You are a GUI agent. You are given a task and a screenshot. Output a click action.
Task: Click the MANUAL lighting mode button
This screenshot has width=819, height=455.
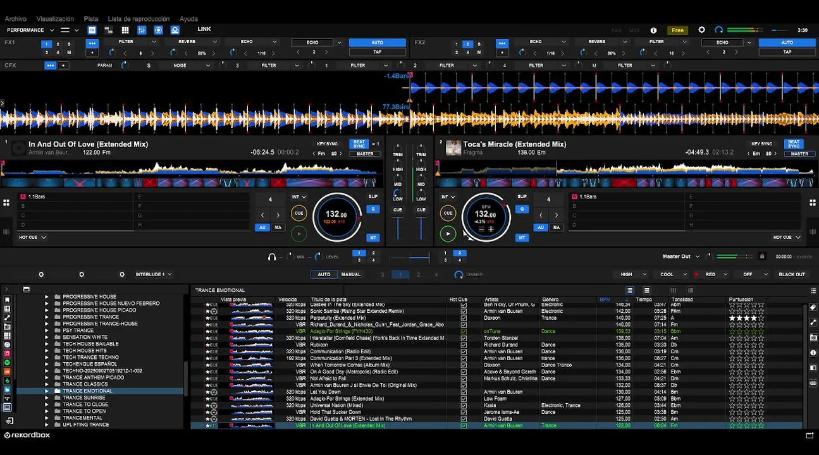[x=351, y=274]
